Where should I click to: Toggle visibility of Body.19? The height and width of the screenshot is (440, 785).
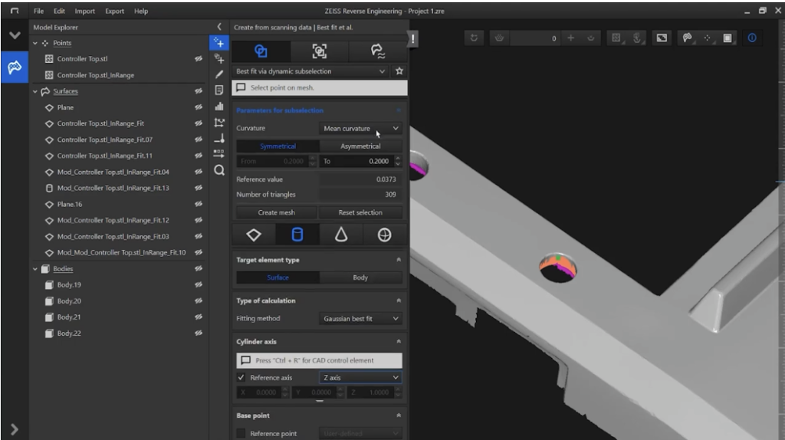pos(199,285)
